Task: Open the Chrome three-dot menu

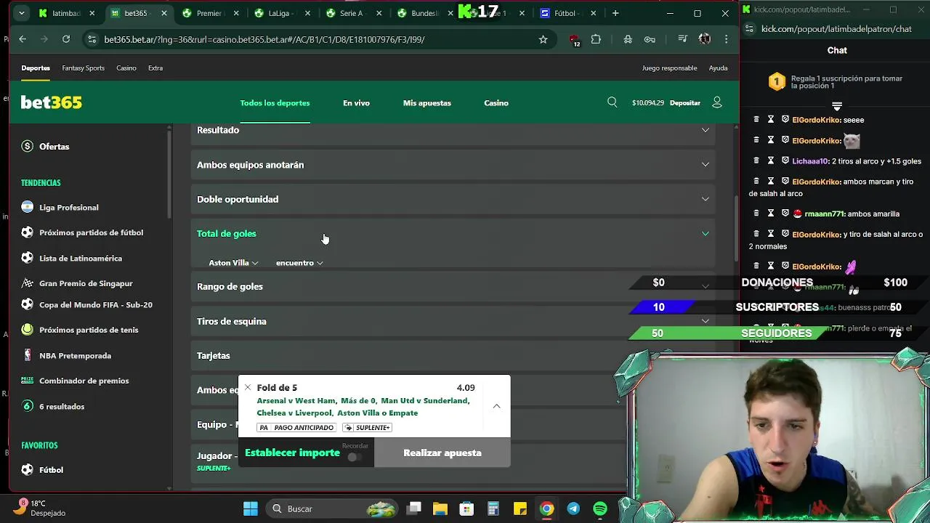Action: click(726, 39)
